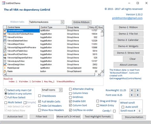Click the Clear button
Image resolution: width=151 pixels, height=124 pixels.
point(133,59)
